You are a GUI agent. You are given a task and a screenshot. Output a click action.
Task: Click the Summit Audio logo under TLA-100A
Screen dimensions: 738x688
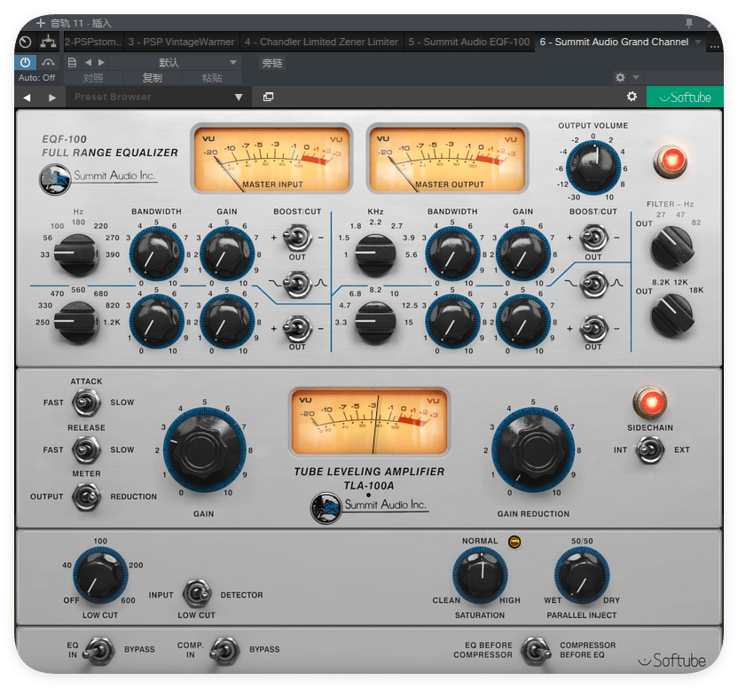click(x=370, y=507)
